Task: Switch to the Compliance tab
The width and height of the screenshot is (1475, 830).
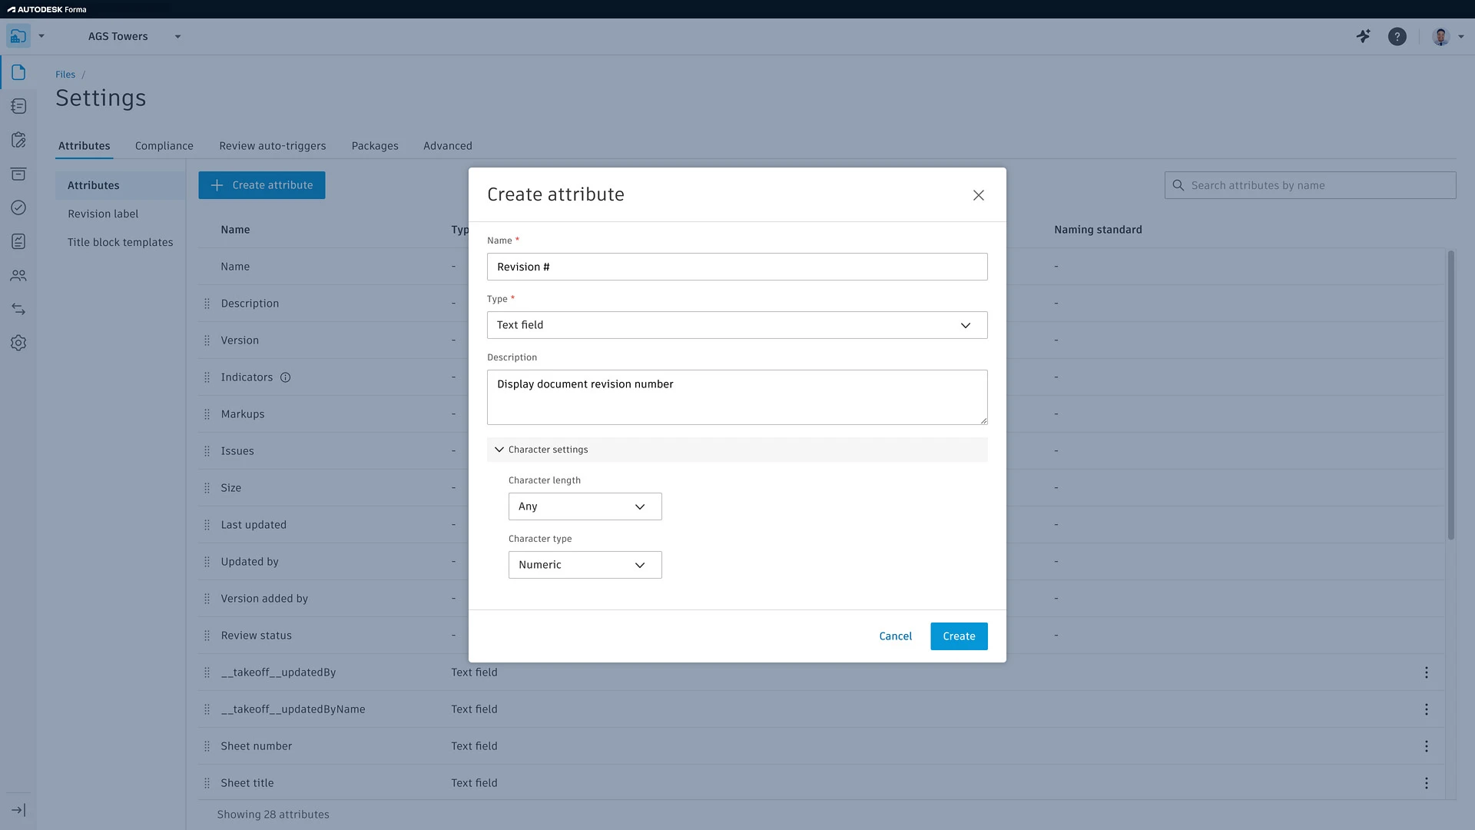Action: (164, 146)
